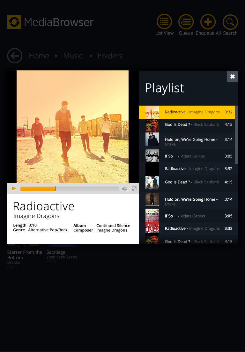Image resolution: width=245 pixels, height=352 pixels.
Task: Open the Queue
Action: [186, 25]
